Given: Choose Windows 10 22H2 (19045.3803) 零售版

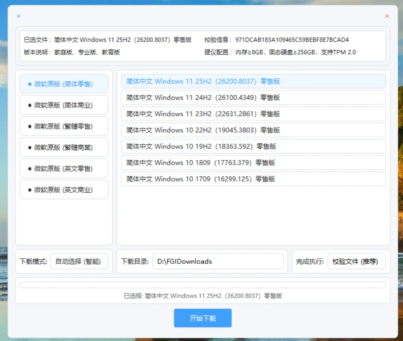Looking at the screenshot, I should point(253,130).
